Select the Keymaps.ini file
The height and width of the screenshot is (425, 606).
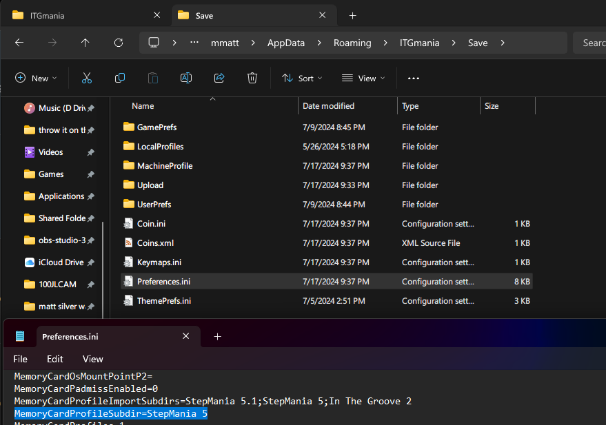pos(159,262)
